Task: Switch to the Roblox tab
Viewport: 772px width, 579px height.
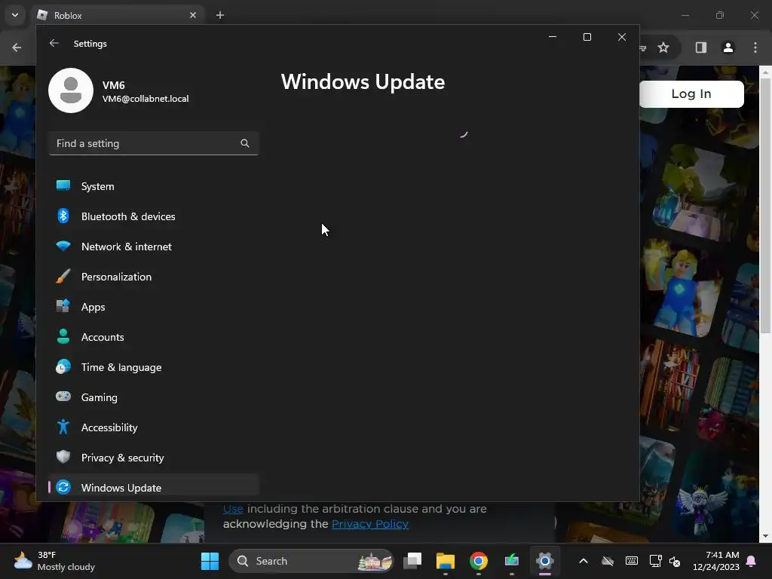Action: [x=118, y=15]
